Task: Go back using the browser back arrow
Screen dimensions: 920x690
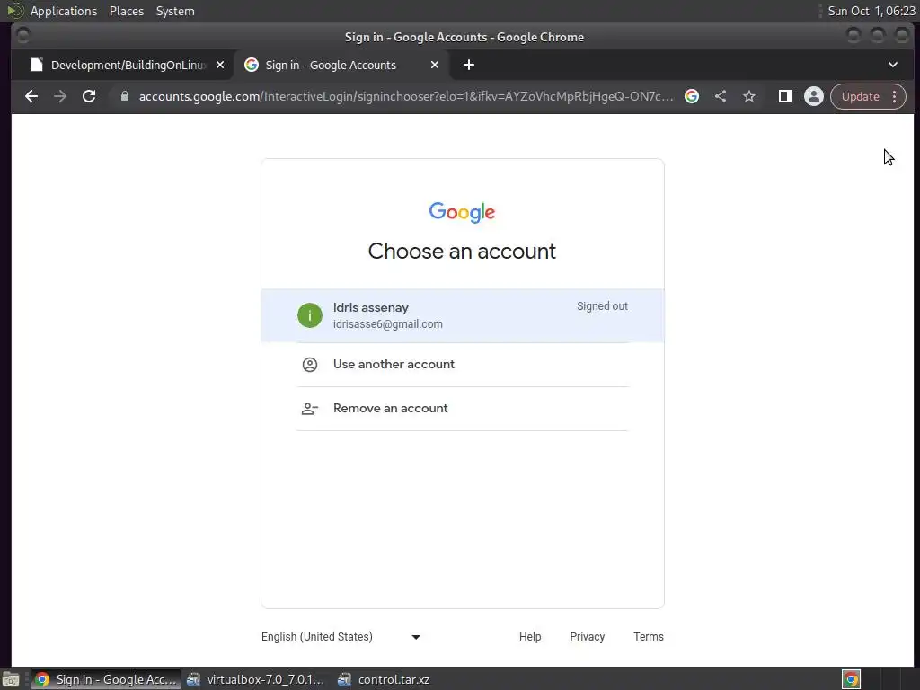Action: coord(31,96)
